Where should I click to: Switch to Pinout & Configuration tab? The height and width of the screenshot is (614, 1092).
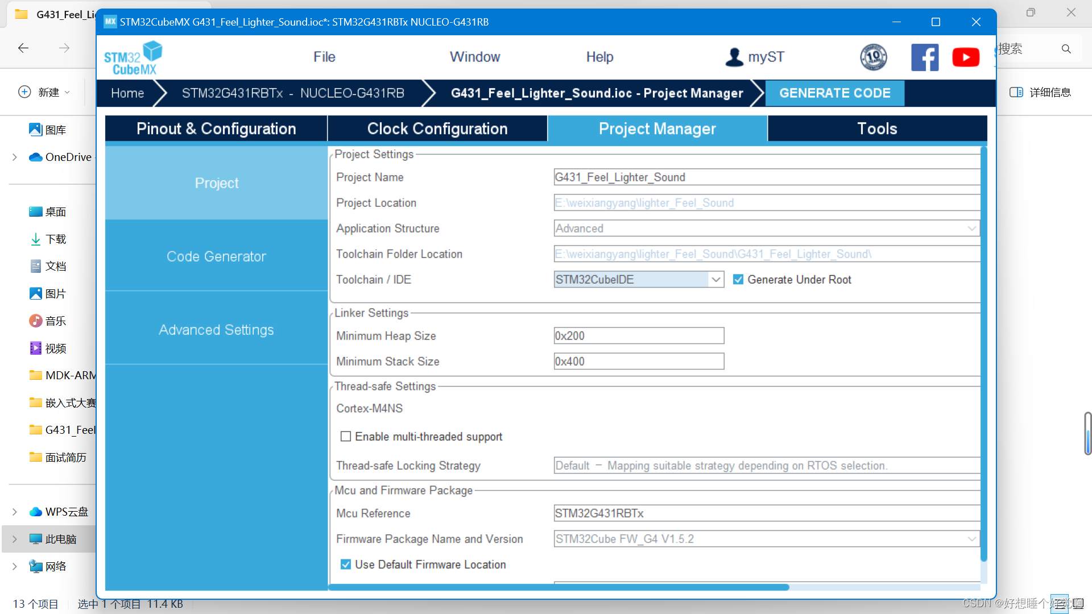pyautogui.click(x=216, y=128)
